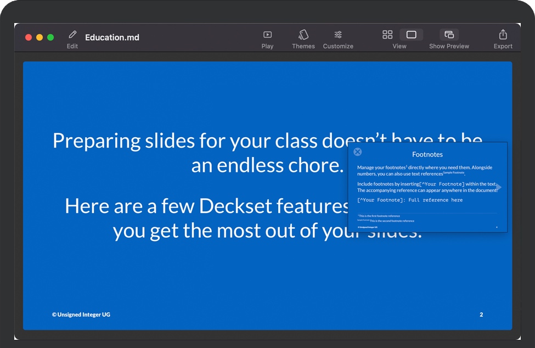Advance preview with the right arrow
Screen dimensions: 535x348
point(498,187)
